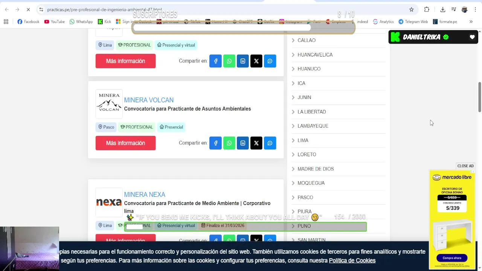
Task: Share the top card posting on Facebook
Action: (216, 61)
